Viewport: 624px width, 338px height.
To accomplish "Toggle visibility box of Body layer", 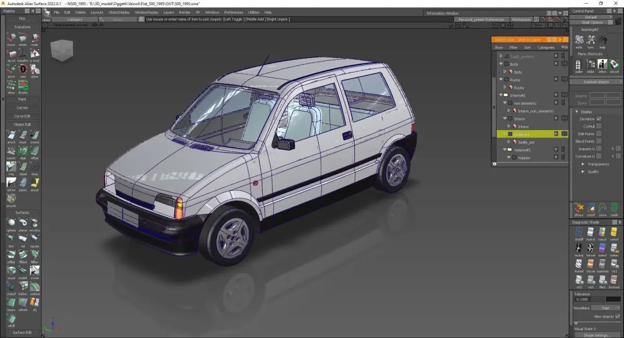I will (507, 64).
